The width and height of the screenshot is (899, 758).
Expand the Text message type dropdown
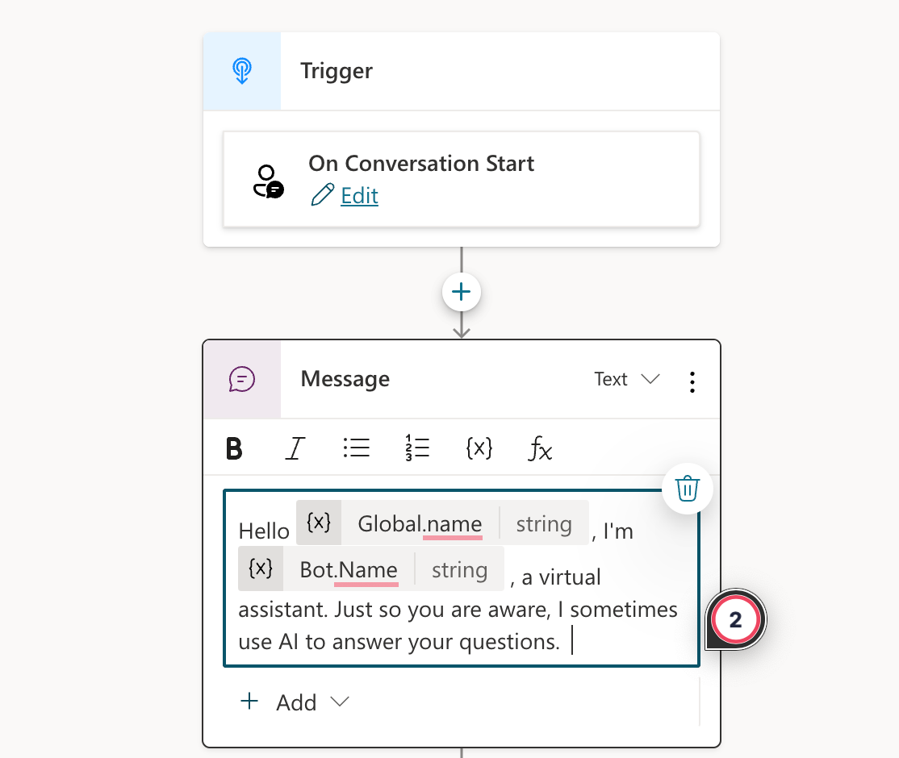(627, 380)
